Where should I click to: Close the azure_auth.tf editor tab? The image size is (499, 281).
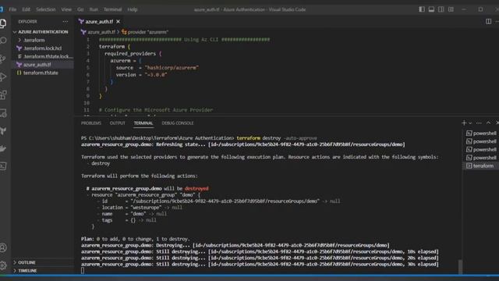click(118, 21)
